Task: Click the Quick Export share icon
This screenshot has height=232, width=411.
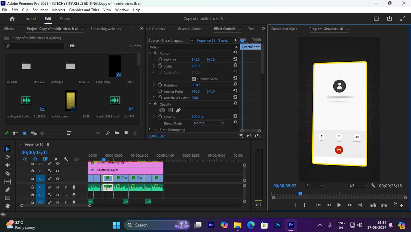Action: coord(389,19)
